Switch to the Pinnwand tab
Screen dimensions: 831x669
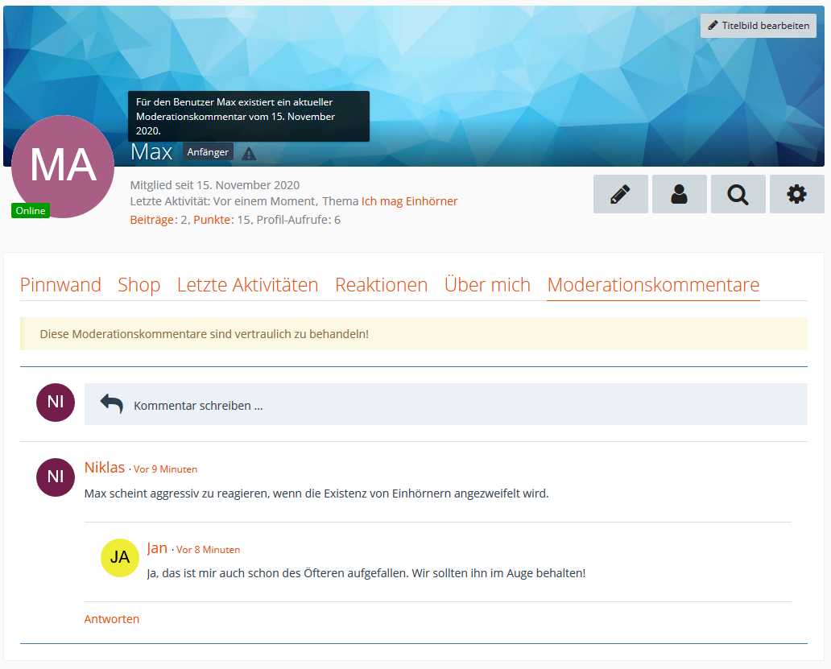pos(60,285)
